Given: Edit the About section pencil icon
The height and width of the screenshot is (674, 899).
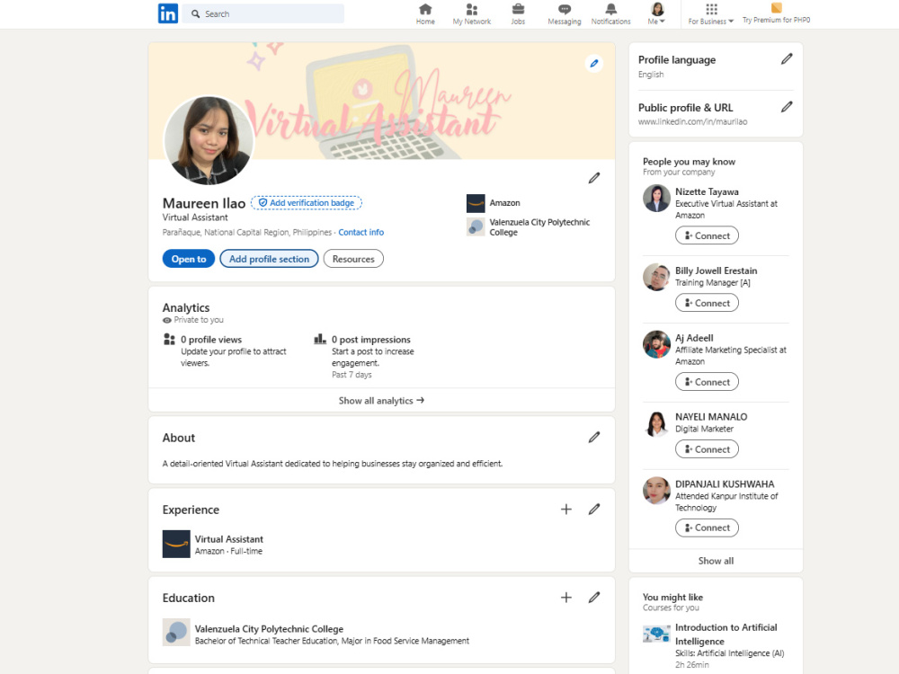Looking at the screenshot, I should [594, 438].
